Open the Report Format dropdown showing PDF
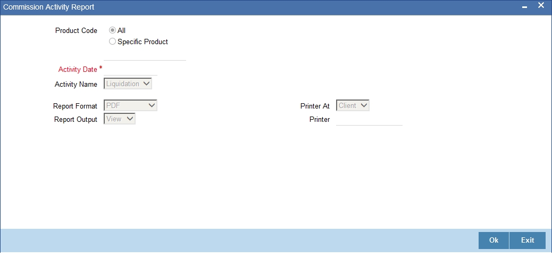 point(130,105)
